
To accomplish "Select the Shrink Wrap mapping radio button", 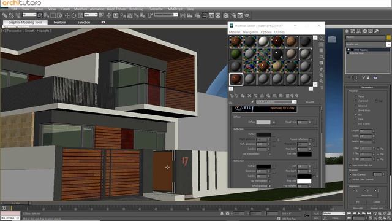I will [x=355, y=110].
